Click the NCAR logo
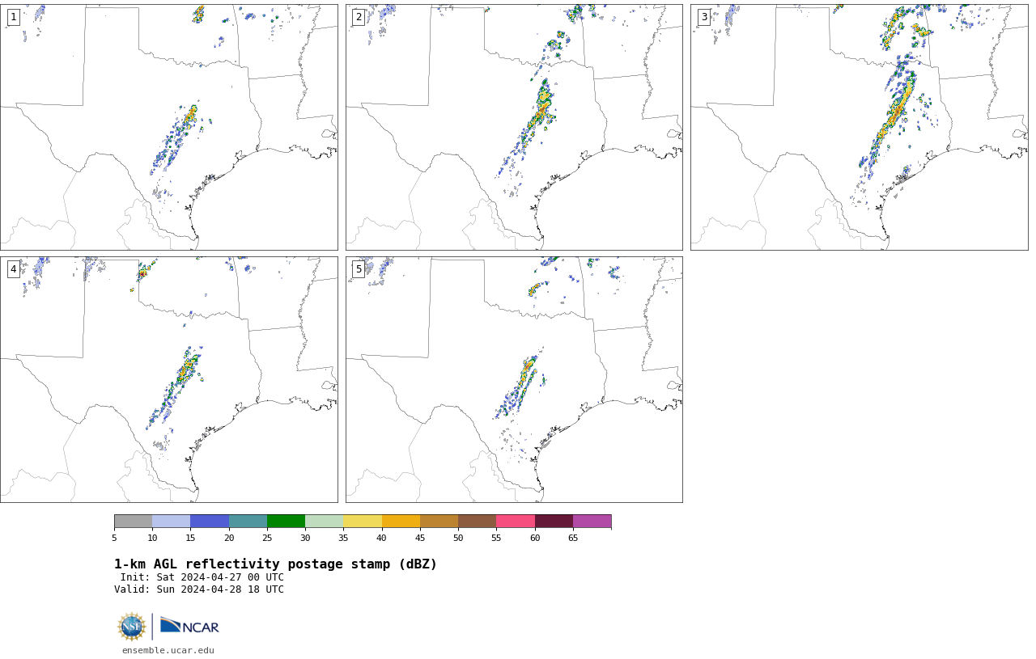This screenshot has height=659, width=1036. click(189, 627)
